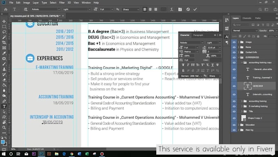Select the Path Selection tool
Viewport: 278px width, 157px height.
tap(4, 112)
